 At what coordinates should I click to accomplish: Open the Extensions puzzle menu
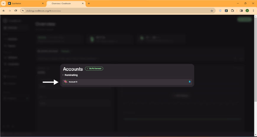point(232,11)
